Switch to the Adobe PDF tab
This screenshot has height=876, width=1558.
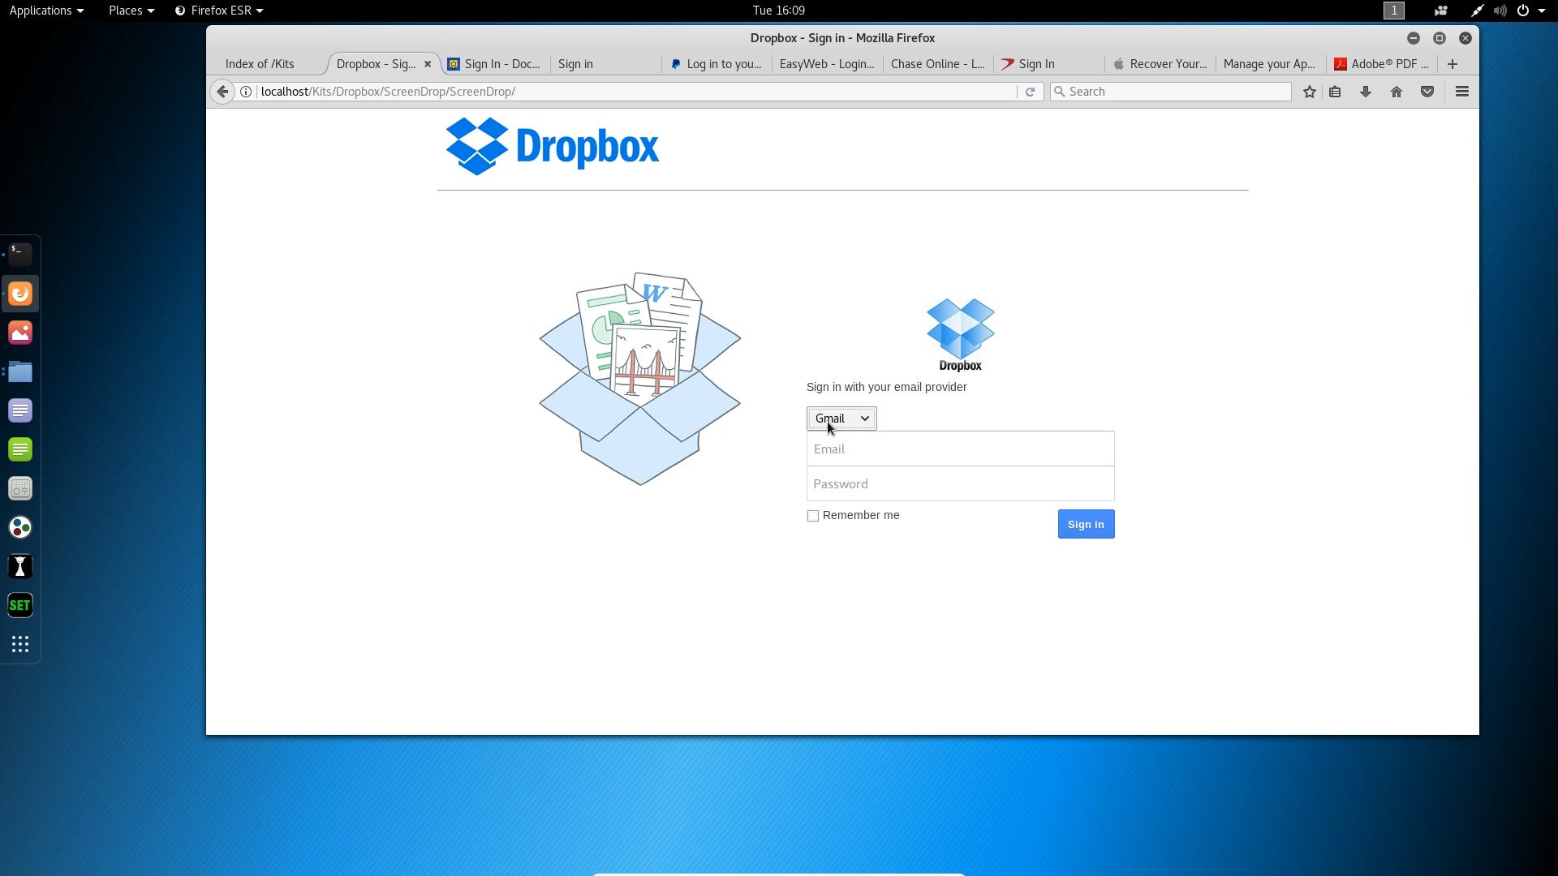pyautogui.click(x=1381, y=64)
